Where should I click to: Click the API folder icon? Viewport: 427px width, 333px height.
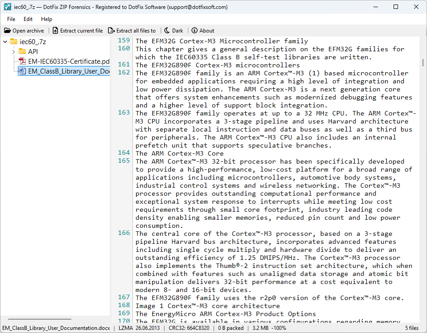click(22, 51)
